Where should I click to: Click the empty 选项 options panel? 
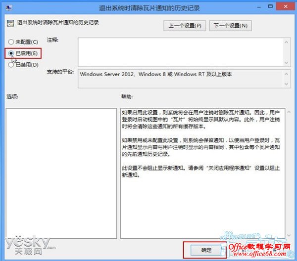click(61, 173)
